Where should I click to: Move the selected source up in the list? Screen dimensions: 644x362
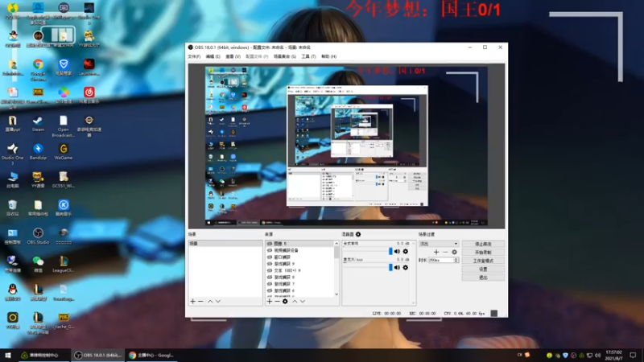295,301
